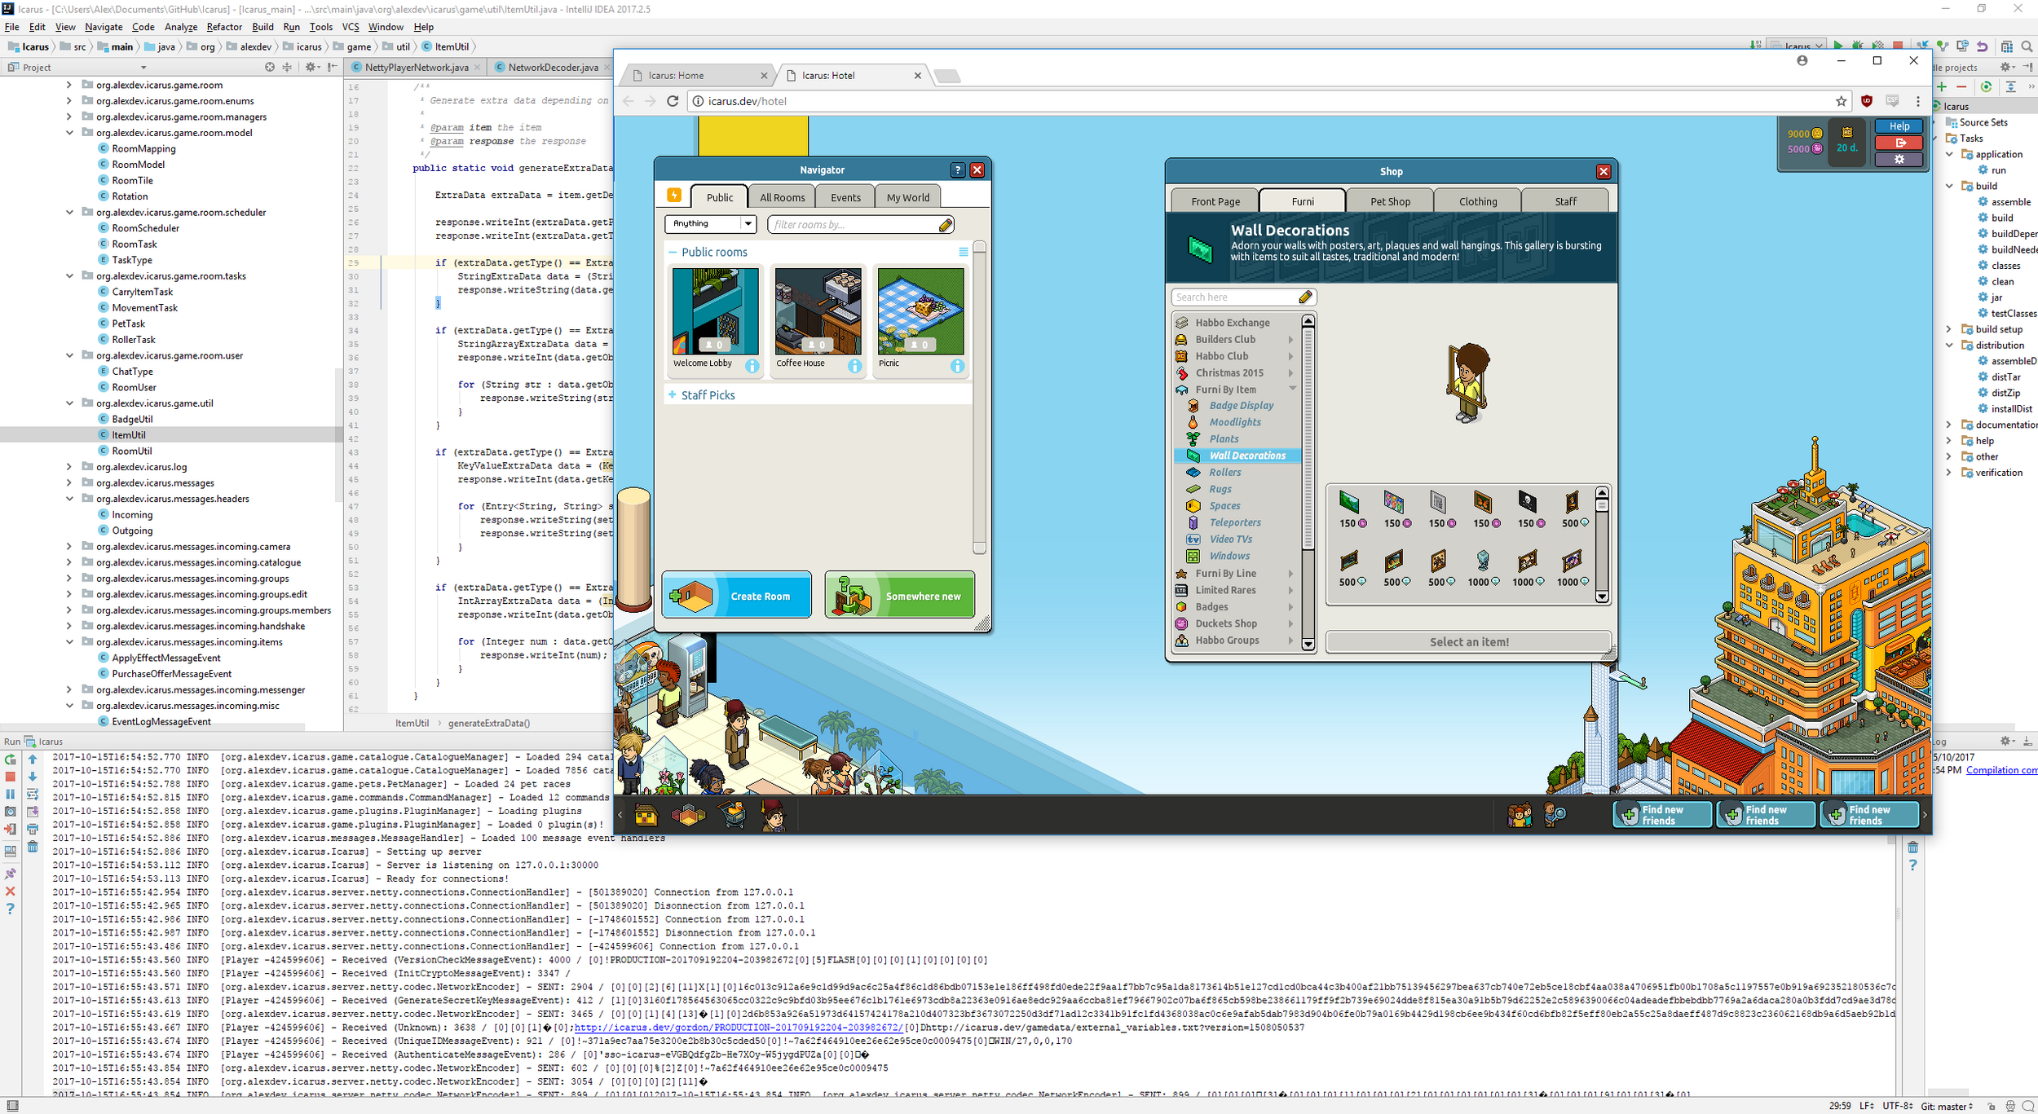Show info for Welcome Lobby room
The width and height of the screenshot is (2038, 1114).
click(x=752, y=366)
